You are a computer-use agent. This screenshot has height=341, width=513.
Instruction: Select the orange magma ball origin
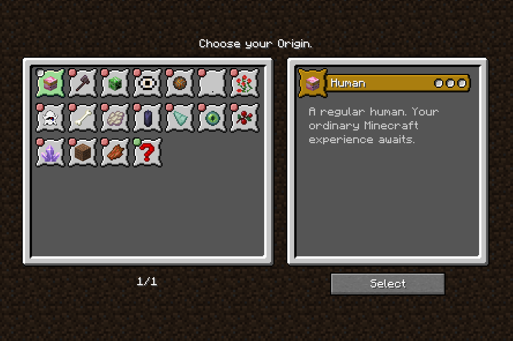(x=180, y=83)
